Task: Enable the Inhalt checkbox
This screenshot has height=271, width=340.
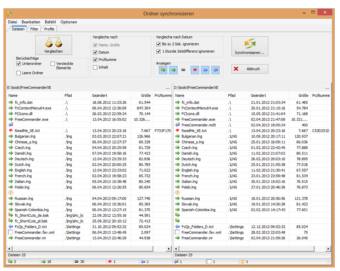Action: [95, 67]
